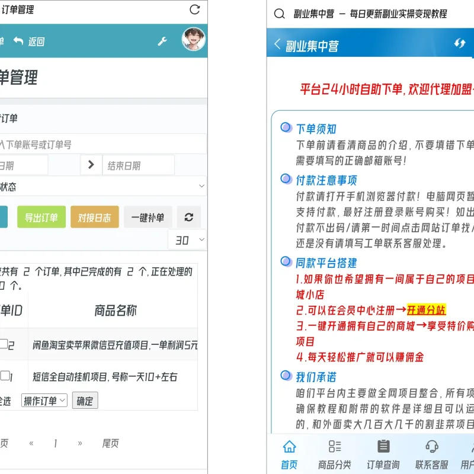Image resolution: width=474 pixels, height=474 pixels.
Task: Go to previous page with « control
Action: coord(31,443)
